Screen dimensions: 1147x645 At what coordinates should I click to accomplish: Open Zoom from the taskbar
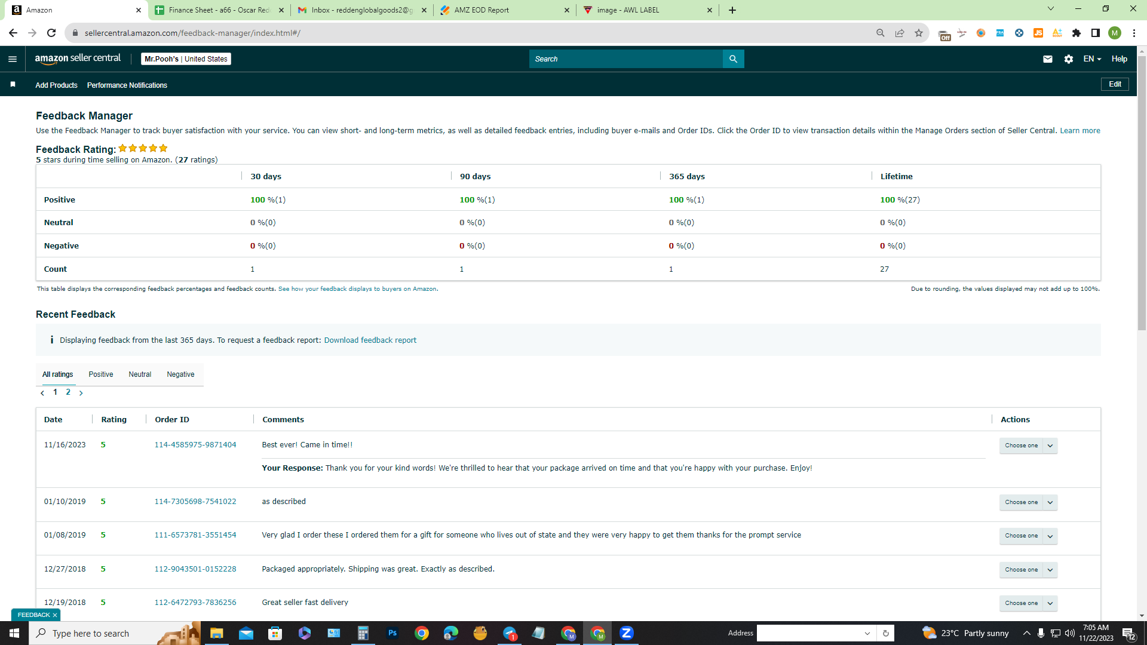coord(627,633)
